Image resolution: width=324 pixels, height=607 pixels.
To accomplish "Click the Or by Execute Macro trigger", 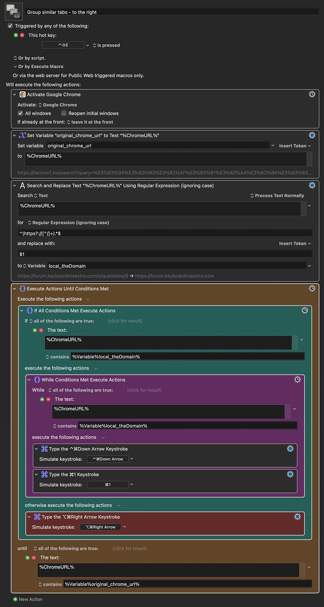I will [x=40, y=66].
